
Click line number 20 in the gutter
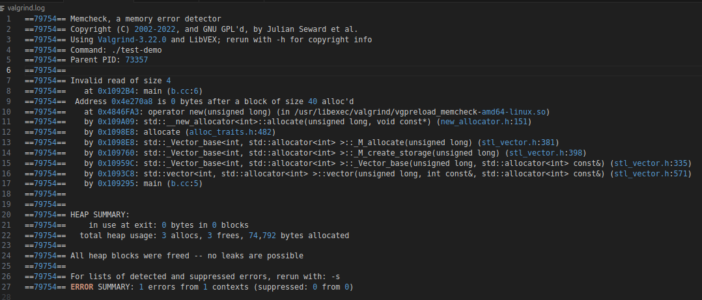coord(7,214)
